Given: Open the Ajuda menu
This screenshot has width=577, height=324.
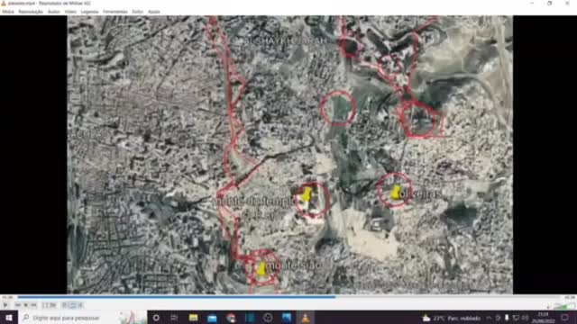Looking at the screenshot, I should (x=154, y=12).
